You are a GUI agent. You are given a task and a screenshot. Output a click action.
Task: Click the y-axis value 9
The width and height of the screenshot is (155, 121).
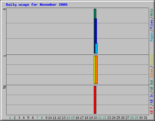[5, 9]
